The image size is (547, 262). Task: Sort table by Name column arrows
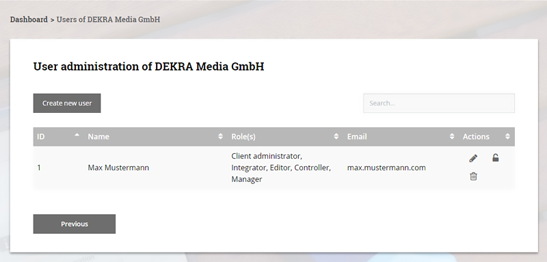coord(220,136)
